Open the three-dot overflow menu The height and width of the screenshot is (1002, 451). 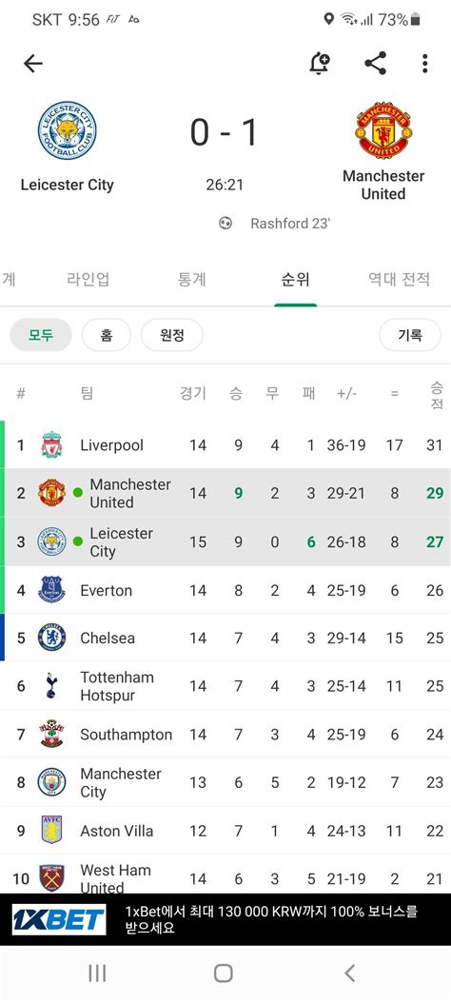(x=424, y=63)
